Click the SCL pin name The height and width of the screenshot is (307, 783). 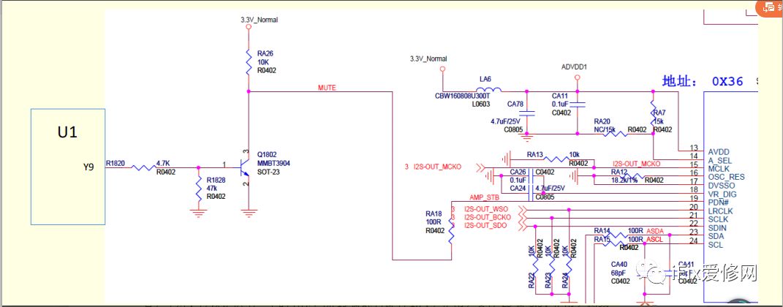[x=715, y=245]
